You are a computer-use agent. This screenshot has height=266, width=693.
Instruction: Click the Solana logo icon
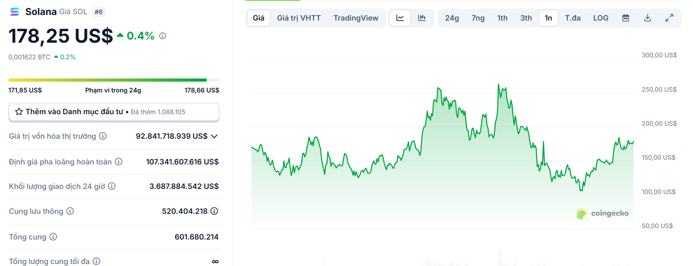pyautogui.click(x=15, y=12)
